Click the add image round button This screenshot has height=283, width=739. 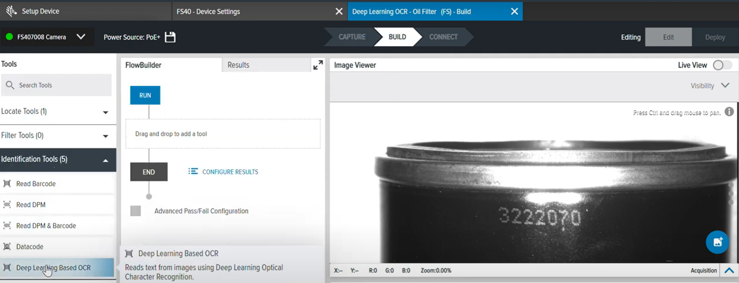click(x=717, y=242)
